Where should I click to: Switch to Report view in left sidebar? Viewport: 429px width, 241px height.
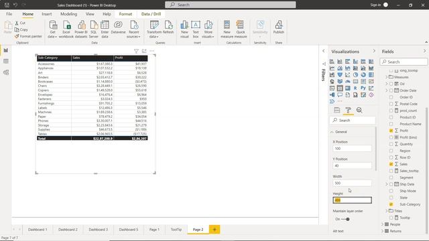pos(6,50)
